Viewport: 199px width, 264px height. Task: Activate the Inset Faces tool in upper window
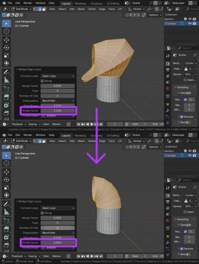[7, 105]
